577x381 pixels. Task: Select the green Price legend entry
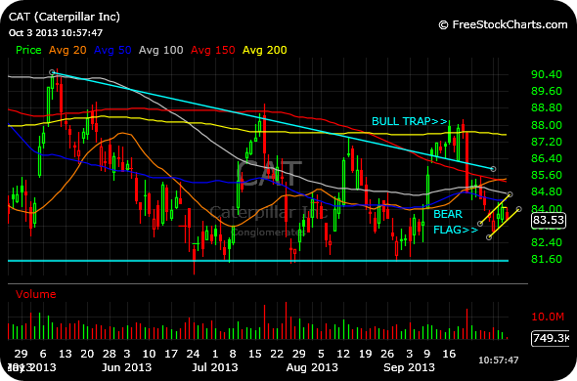28,50
